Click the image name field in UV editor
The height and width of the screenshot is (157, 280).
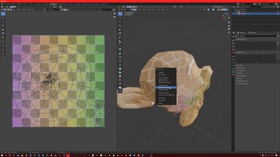tap(53, 10)
